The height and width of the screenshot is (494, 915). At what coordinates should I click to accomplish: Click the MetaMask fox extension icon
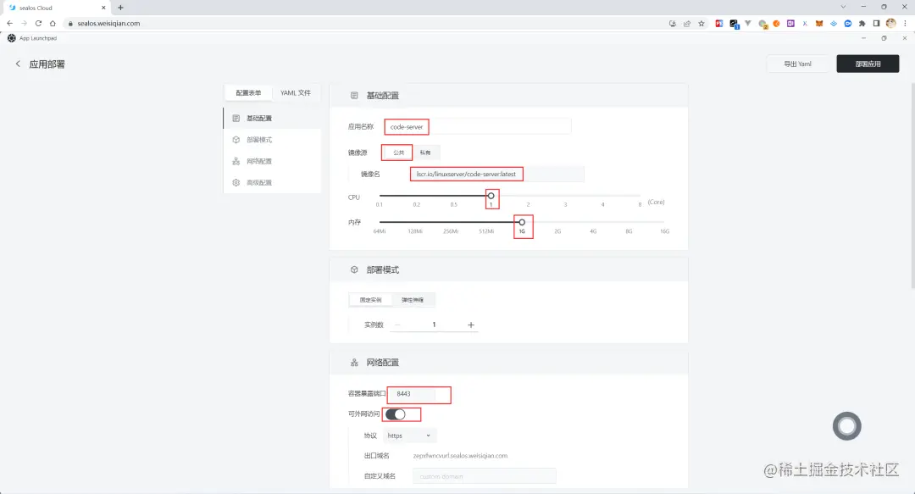819,24
